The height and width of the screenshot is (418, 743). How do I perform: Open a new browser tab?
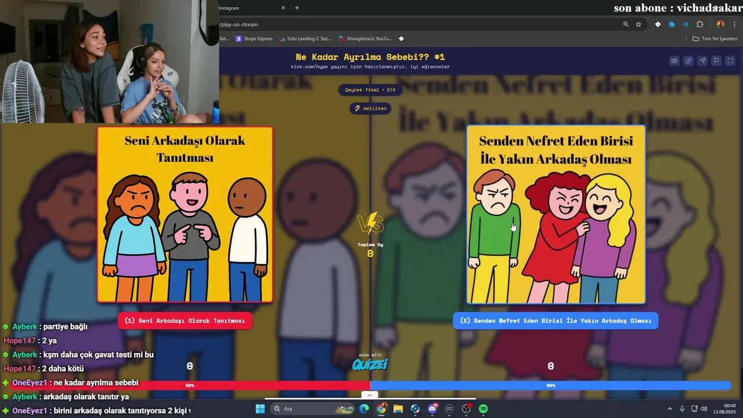click(x=297, y=8)
